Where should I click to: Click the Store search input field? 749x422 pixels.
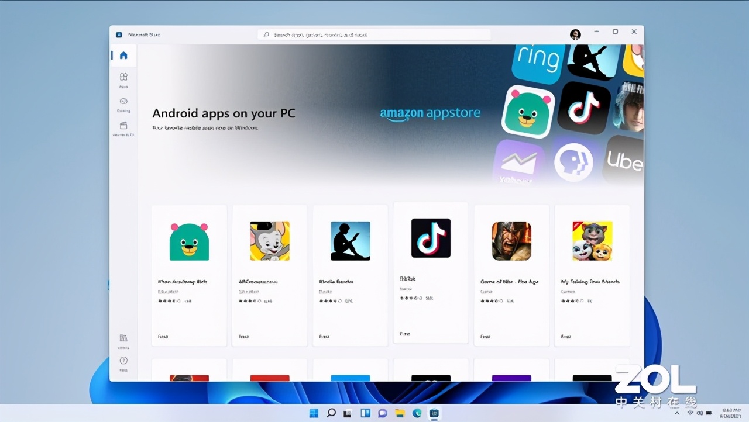point(374,34)
